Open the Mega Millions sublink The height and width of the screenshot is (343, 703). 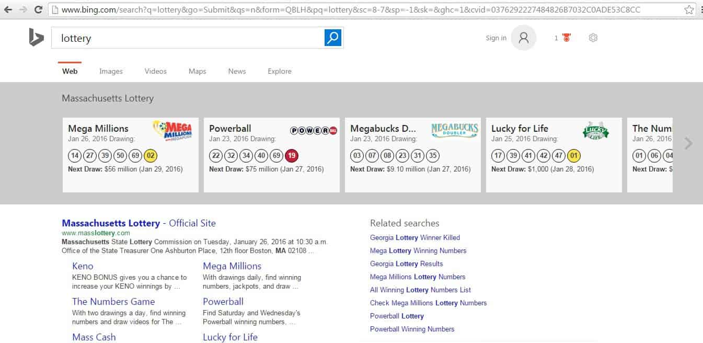tap(232, 266)
